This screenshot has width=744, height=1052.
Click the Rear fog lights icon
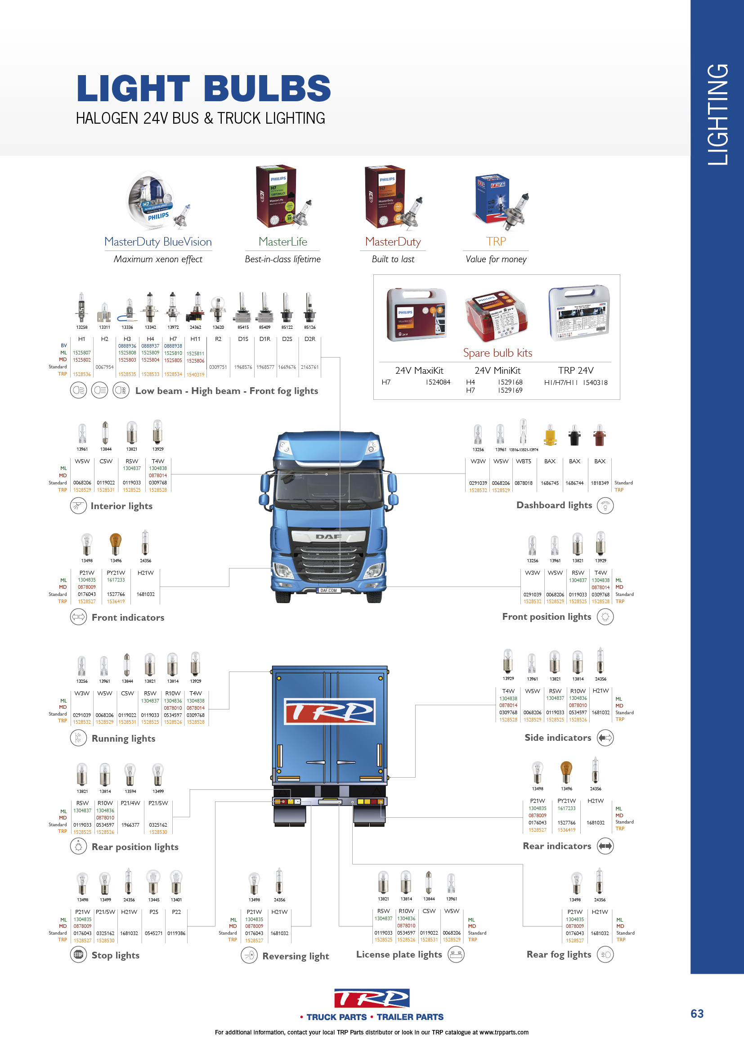click(605, 954)
